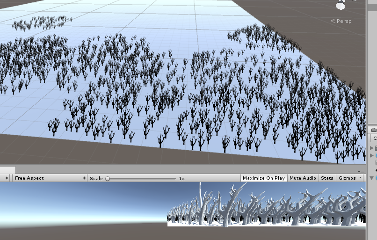The height and width of the screenshot is (240, 377).
Task: Select the Game view tab
Action: pyautogui.click(x=7, y=170)
